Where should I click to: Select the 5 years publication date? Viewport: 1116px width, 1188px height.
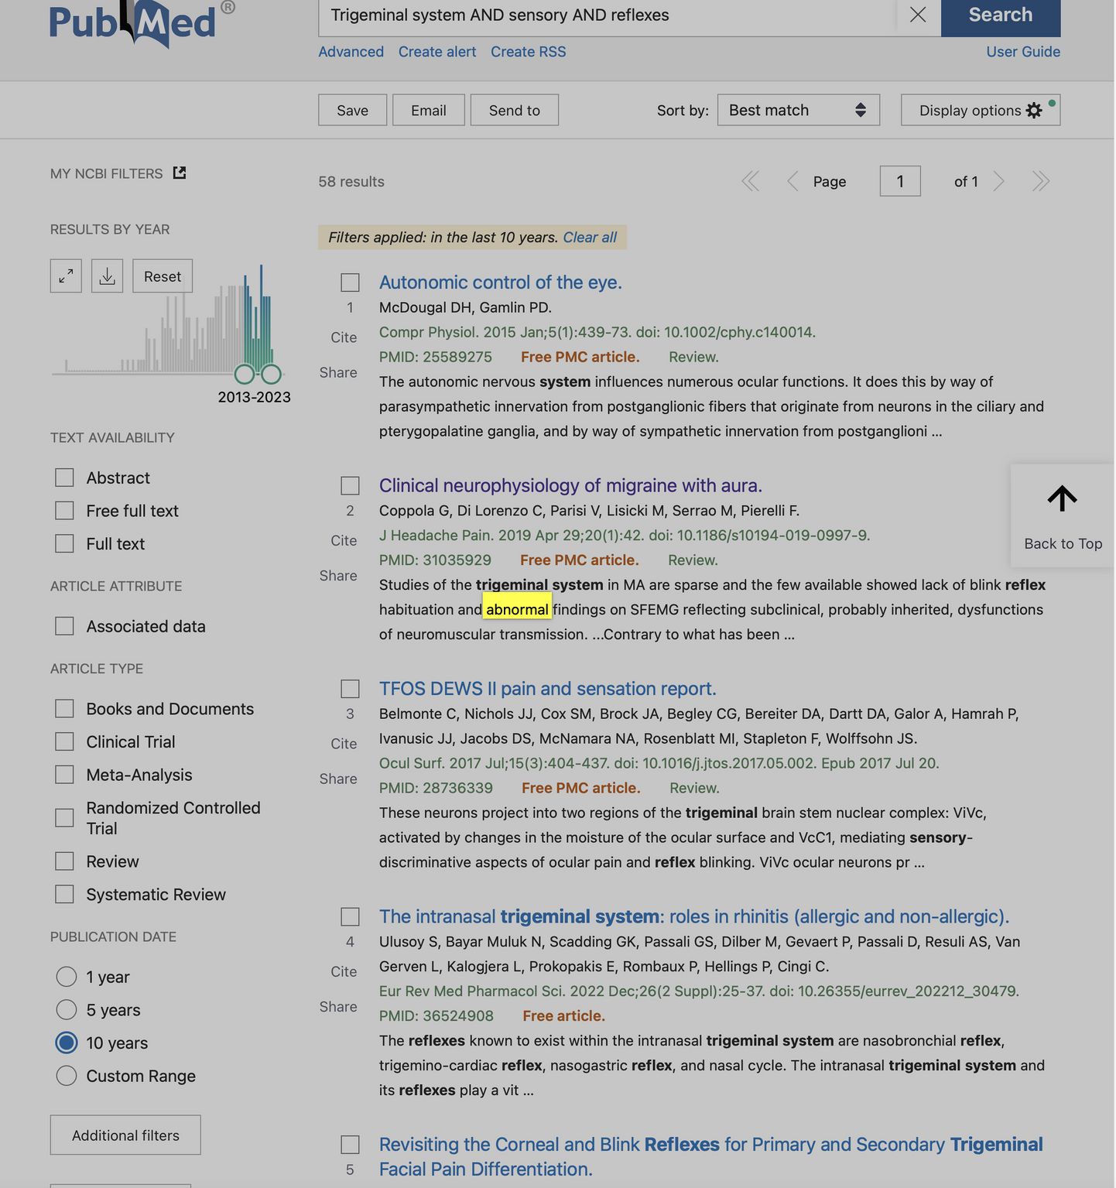(x=67, y=1010)
